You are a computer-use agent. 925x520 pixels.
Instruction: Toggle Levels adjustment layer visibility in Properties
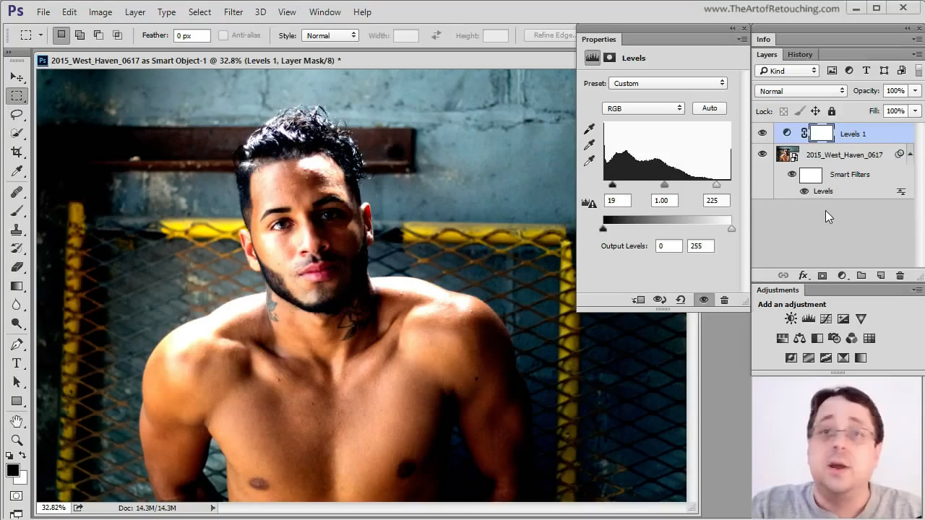click(x=703, y=300)
